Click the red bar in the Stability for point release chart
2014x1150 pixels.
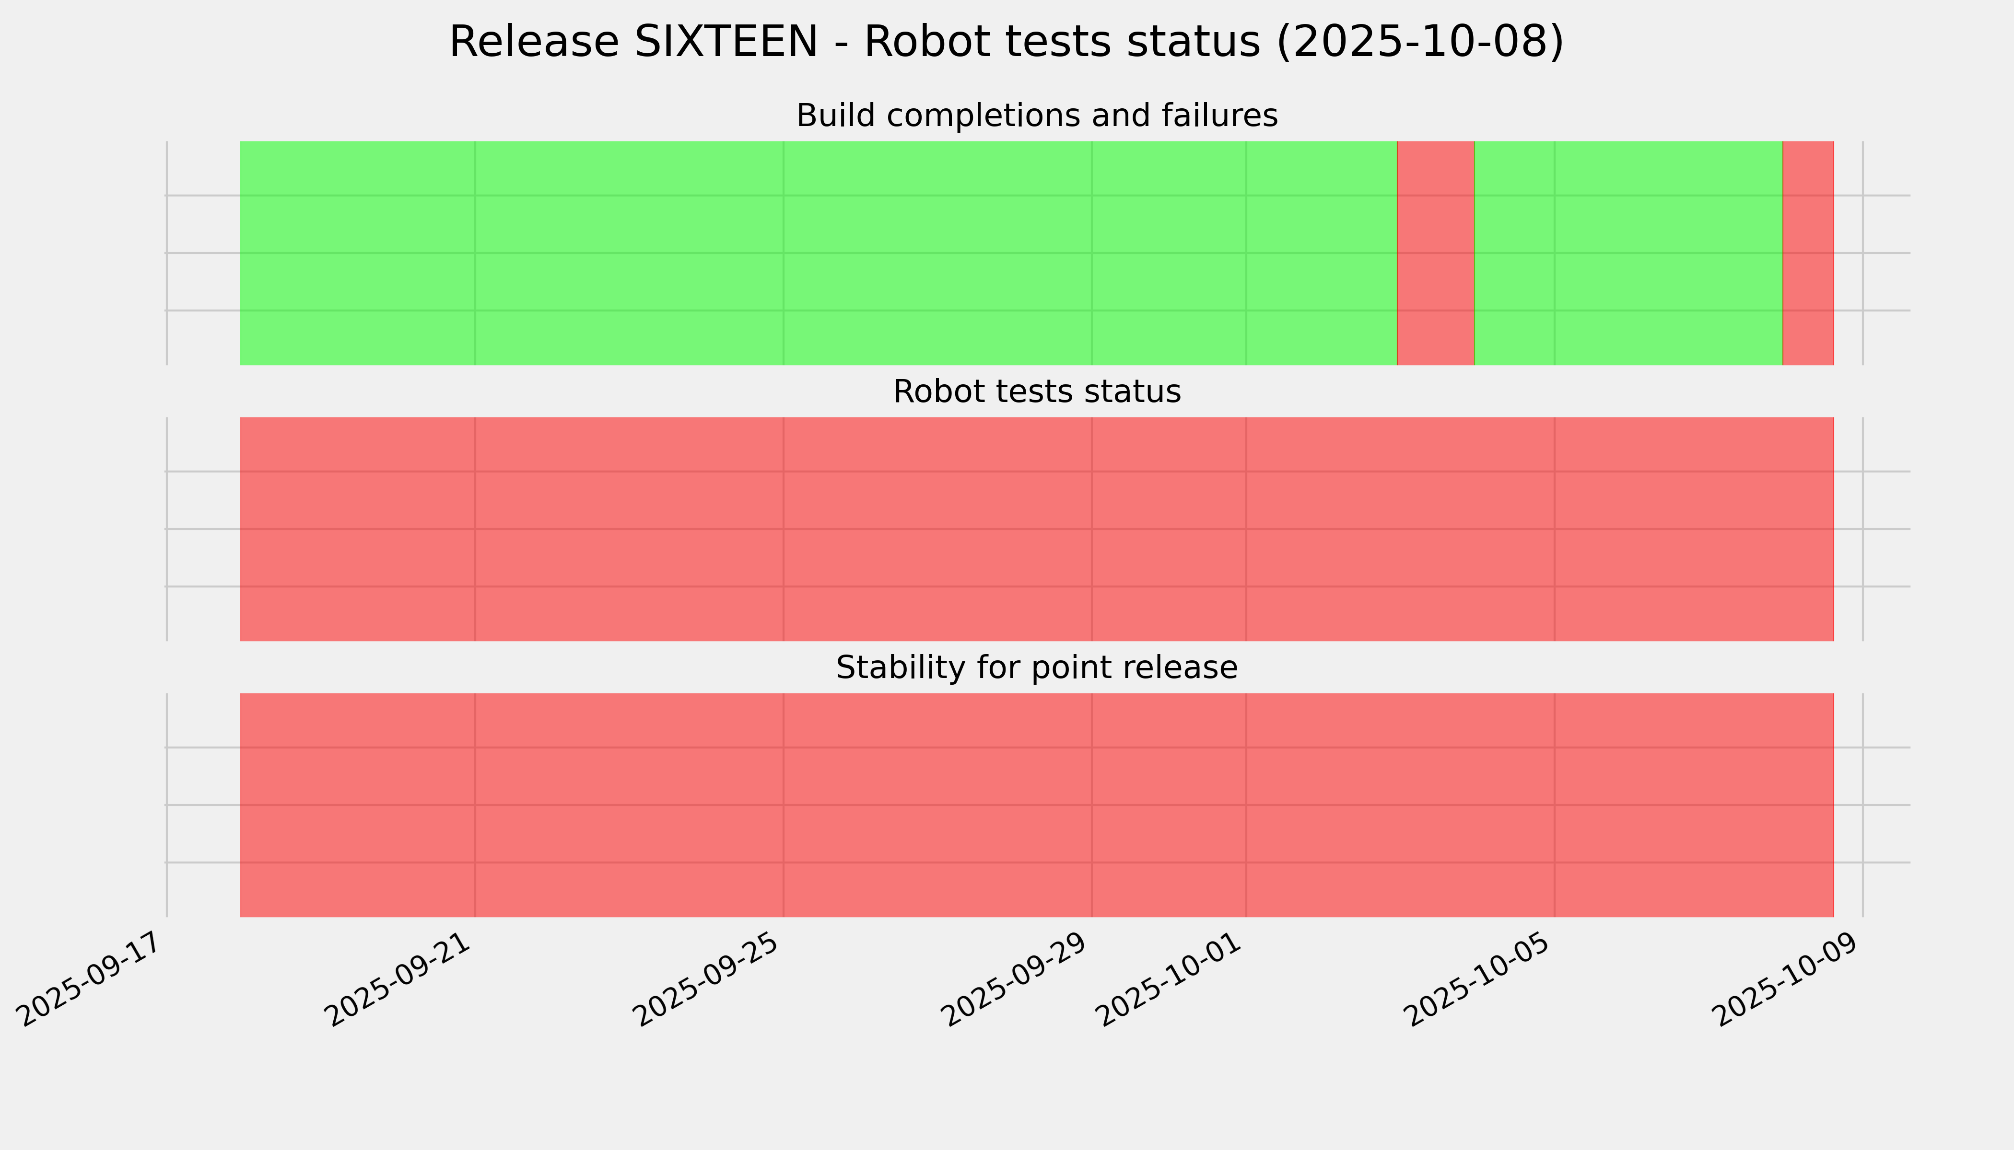pyautogui.click(x=1036, y=805)
